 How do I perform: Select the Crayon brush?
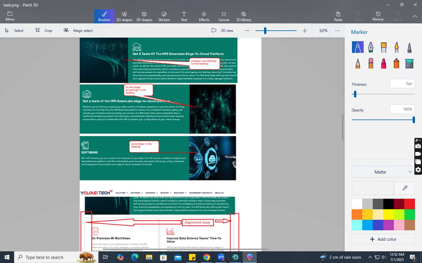[384, 63]
